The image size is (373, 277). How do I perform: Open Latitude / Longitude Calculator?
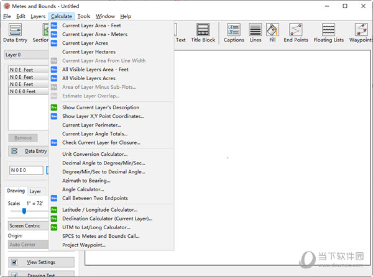click(x=111, y=210)
